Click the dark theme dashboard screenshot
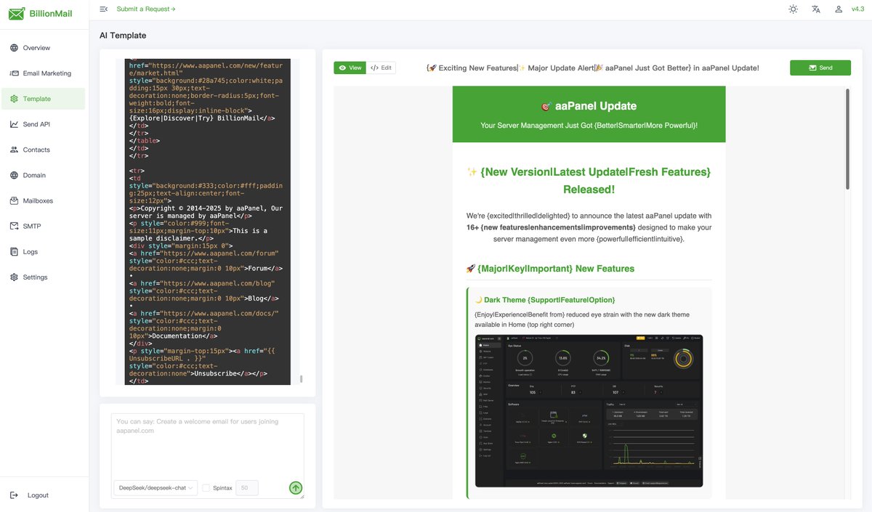This screenshot has width=872, height=512. (x=589, y=410)
